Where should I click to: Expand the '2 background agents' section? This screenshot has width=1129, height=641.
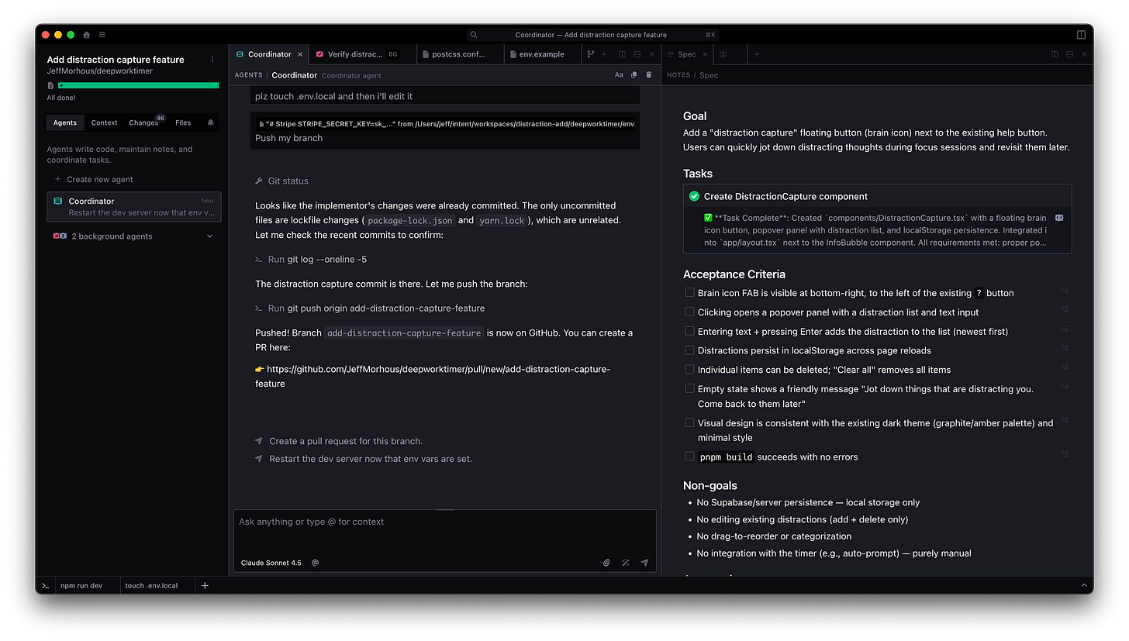(x=209, y=236)
